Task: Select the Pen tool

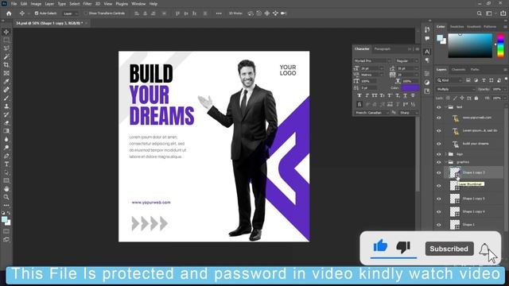Action: tap(6, 156)
